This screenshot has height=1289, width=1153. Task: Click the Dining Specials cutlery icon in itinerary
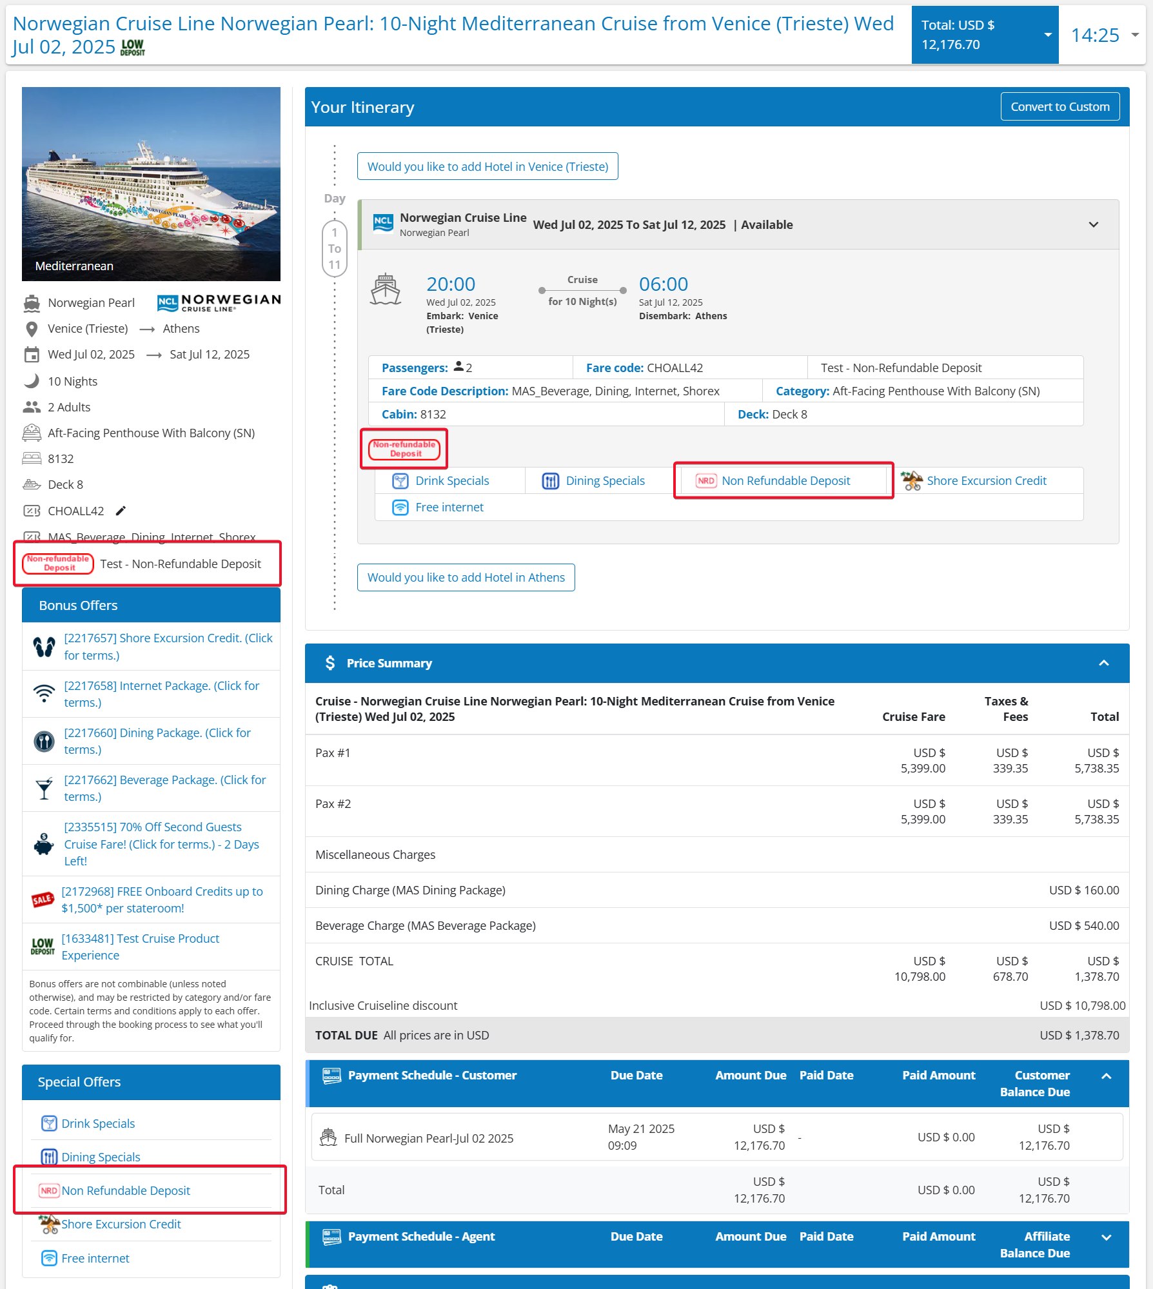point(551,481)
